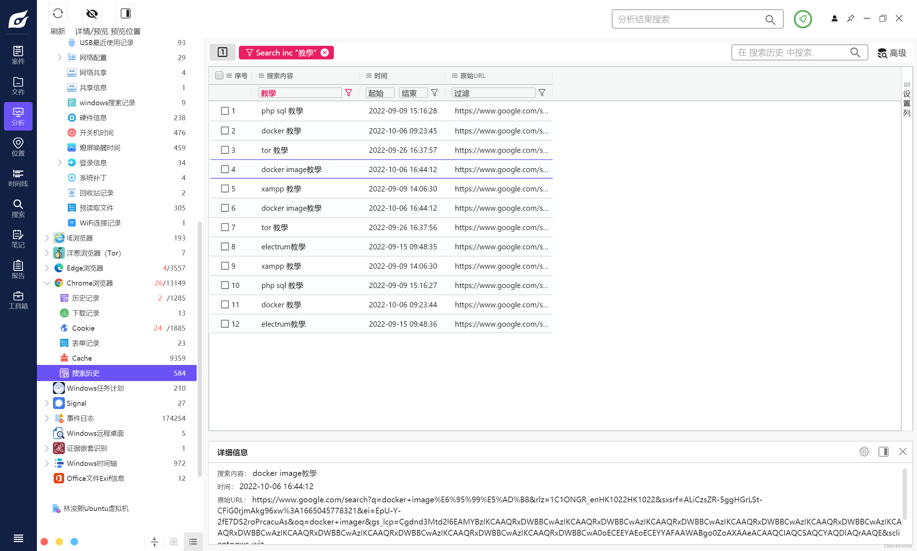Click the preview position (预览位置) icon
The height and width of the screenshot is (551, 917).
coord(126,14)
